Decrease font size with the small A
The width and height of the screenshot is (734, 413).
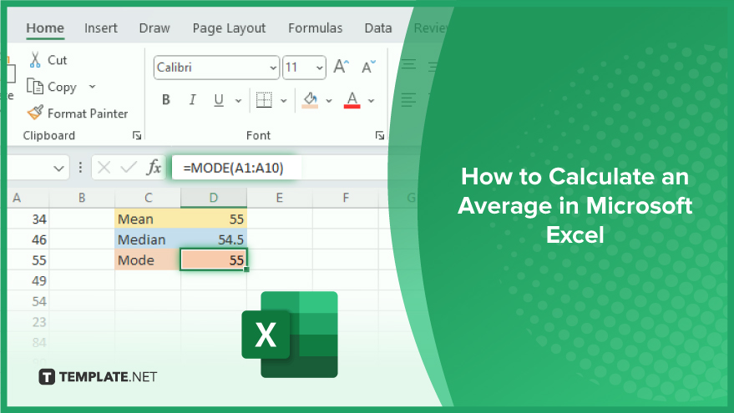click(x=369, y=67)
